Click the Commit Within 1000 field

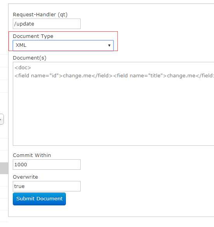(47, 165)
